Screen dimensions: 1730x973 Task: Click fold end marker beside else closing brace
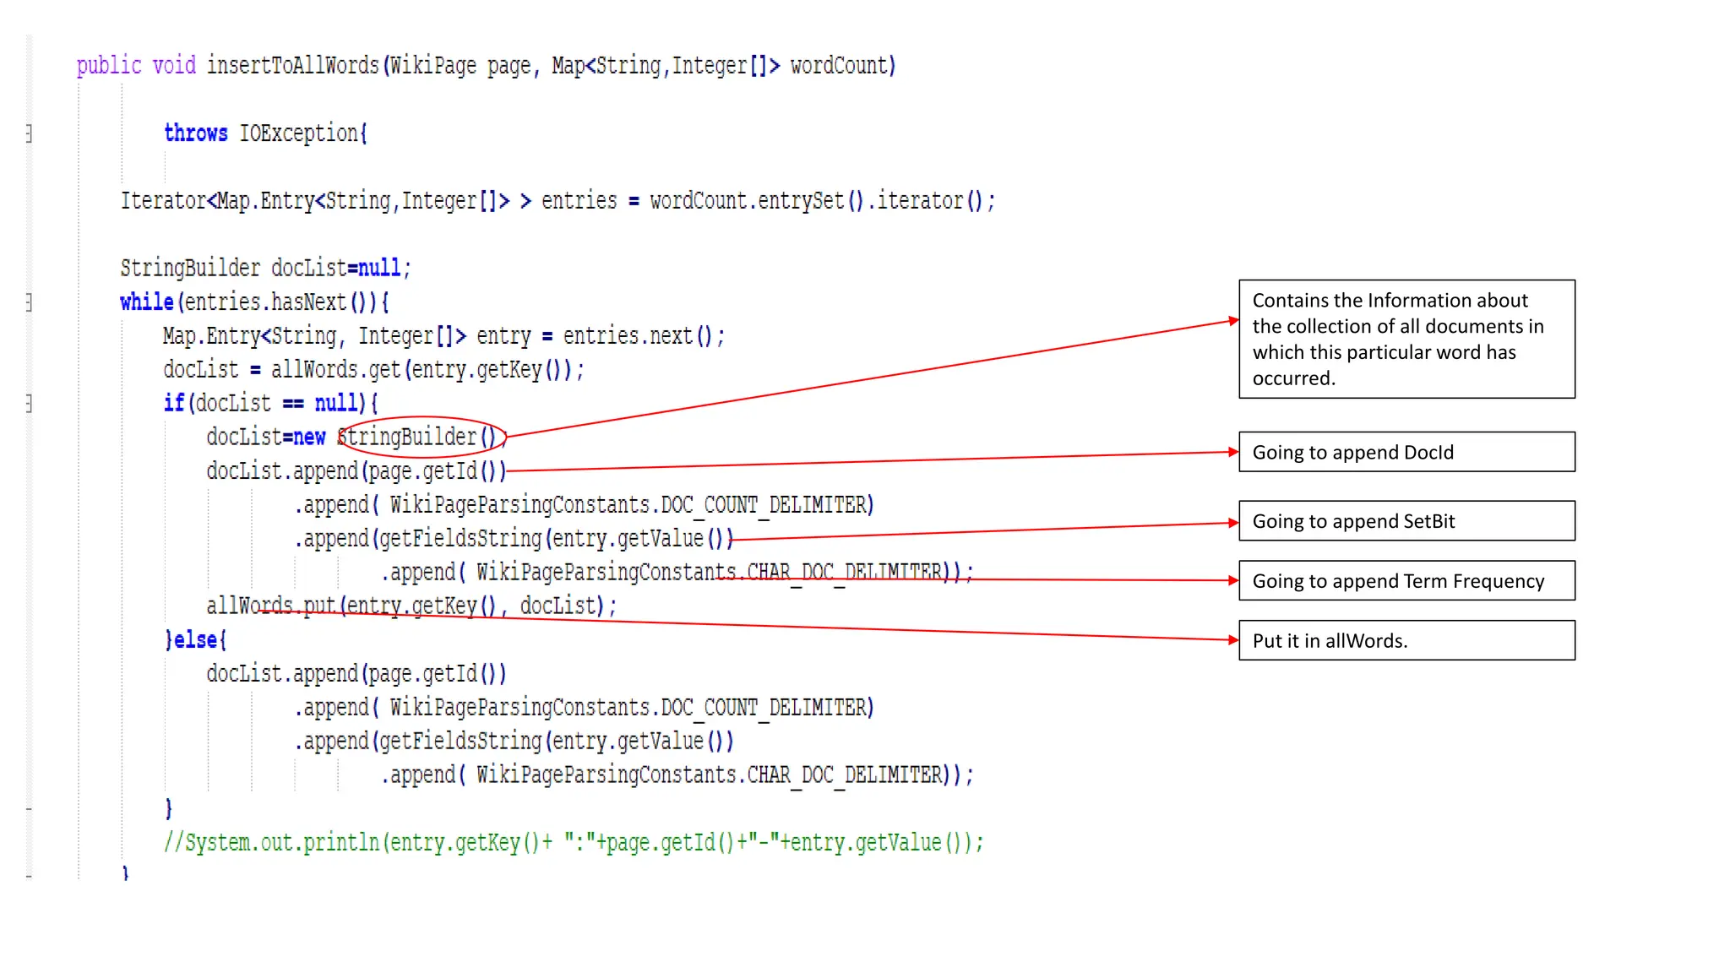pos(29,809)
